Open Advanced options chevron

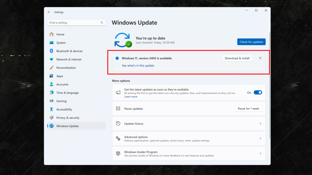tap(260, 139)
